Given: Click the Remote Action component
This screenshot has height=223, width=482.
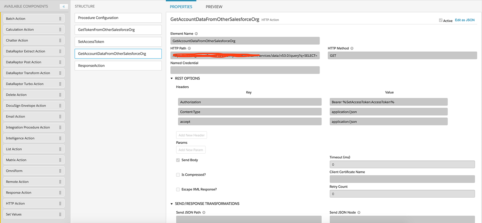Looking at the screenshot, I should click(34, 181).
